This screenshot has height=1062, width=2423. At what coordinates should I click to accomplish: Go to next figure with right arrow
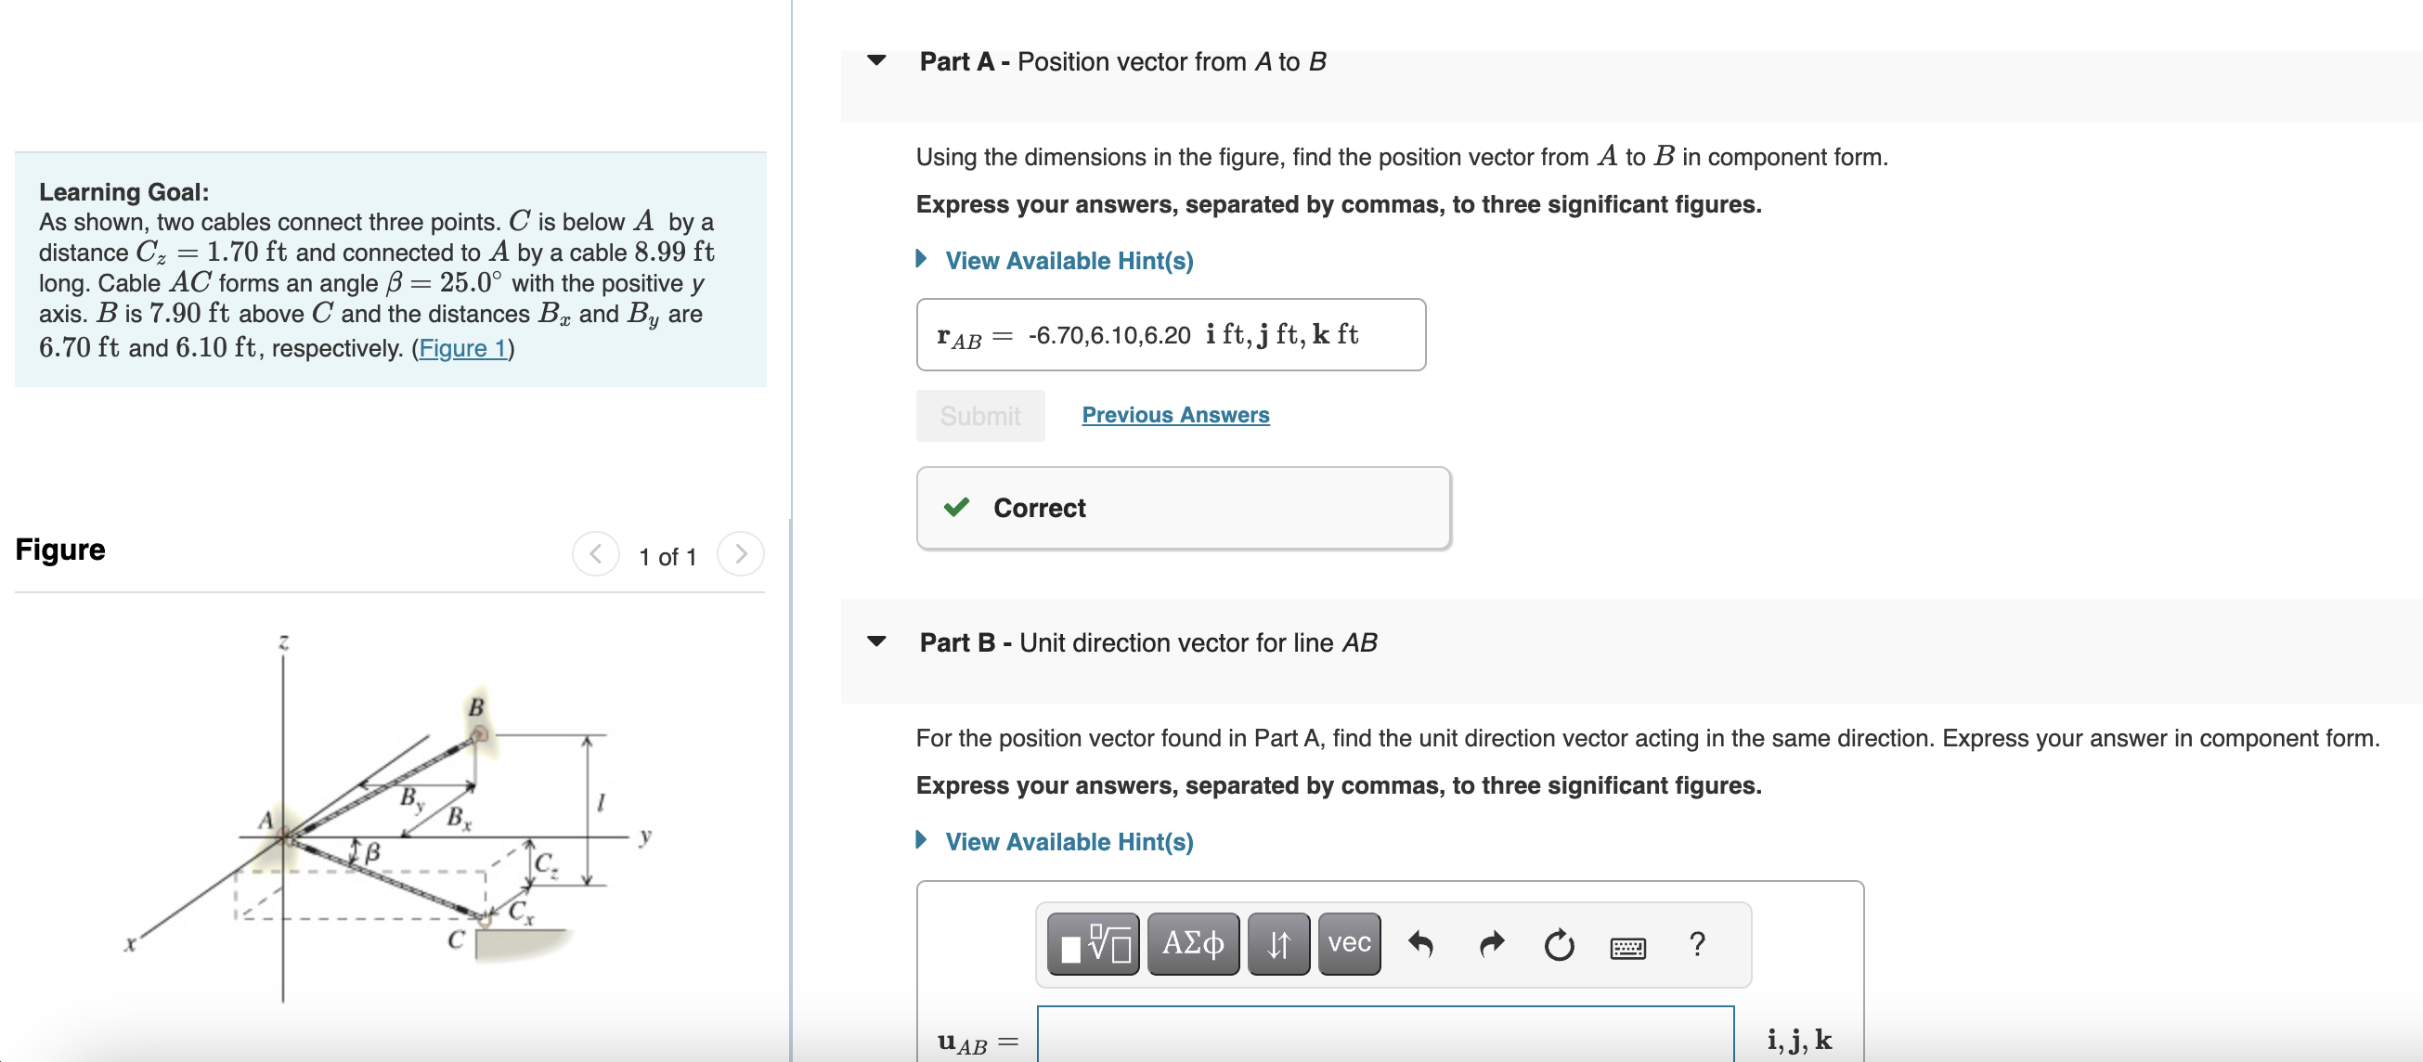[741, 555]
